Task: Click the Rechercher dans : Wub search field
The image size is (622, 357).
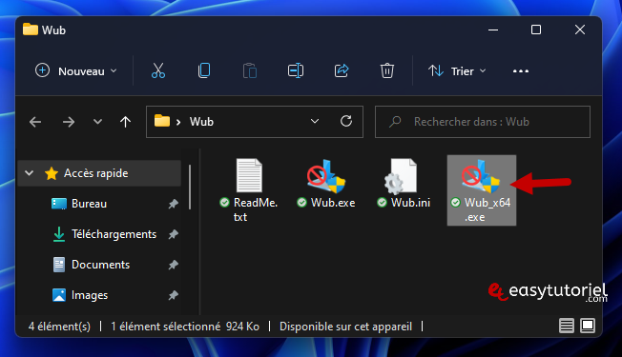Action: [x=483, y=122]
